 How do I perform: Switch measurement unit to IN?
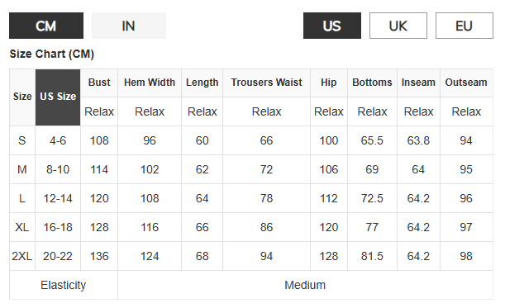[129, 26]
